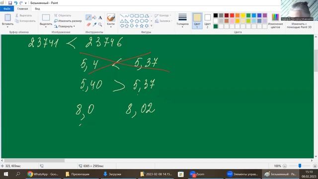Click the rectangular selection button
The image size is (318, 179).
point(46,17)
